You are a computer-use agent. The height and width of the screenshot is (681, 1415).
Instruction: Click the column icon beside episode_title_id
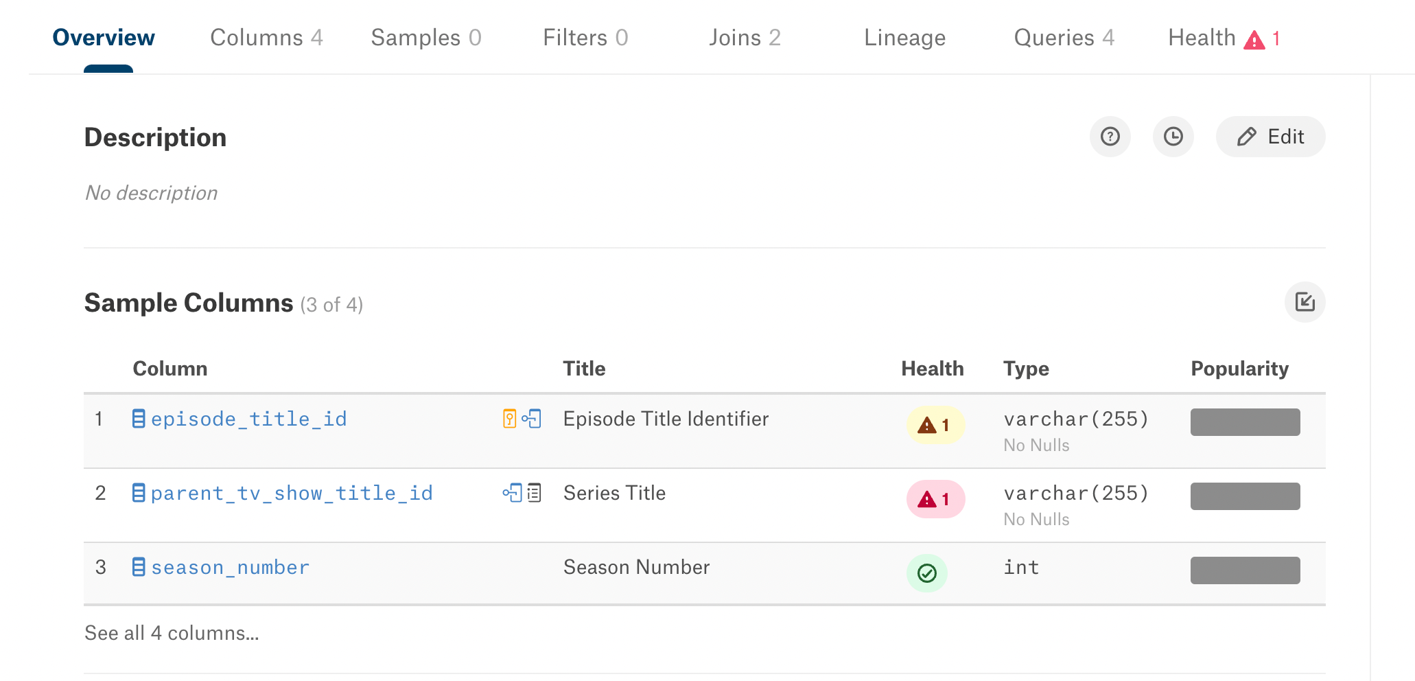139,419
